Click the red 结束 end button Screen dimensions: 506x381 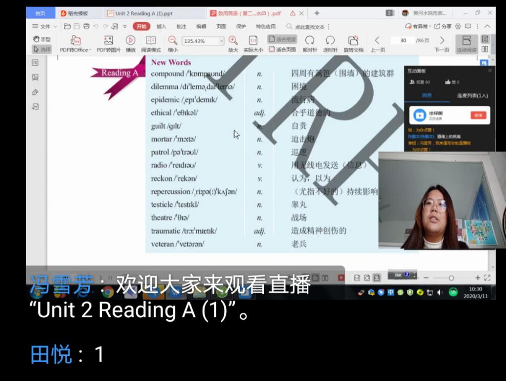pyautogui.click(x=478, y=115)
